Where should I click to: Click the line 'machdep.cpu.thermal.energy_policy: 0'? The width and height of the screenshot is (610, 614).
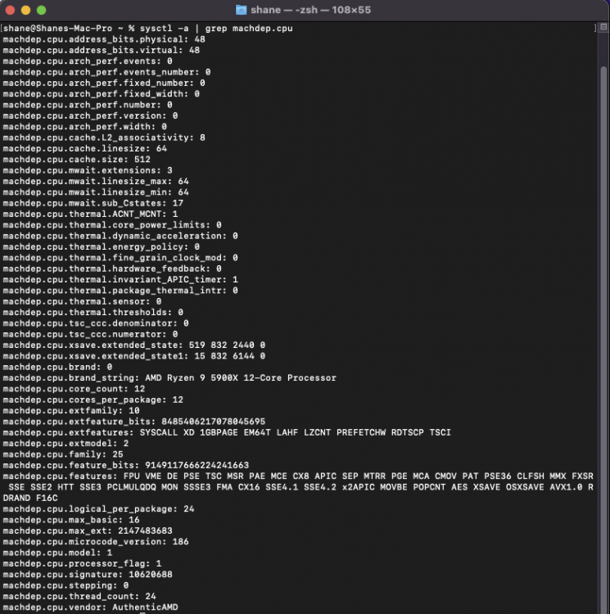[101, 247]
